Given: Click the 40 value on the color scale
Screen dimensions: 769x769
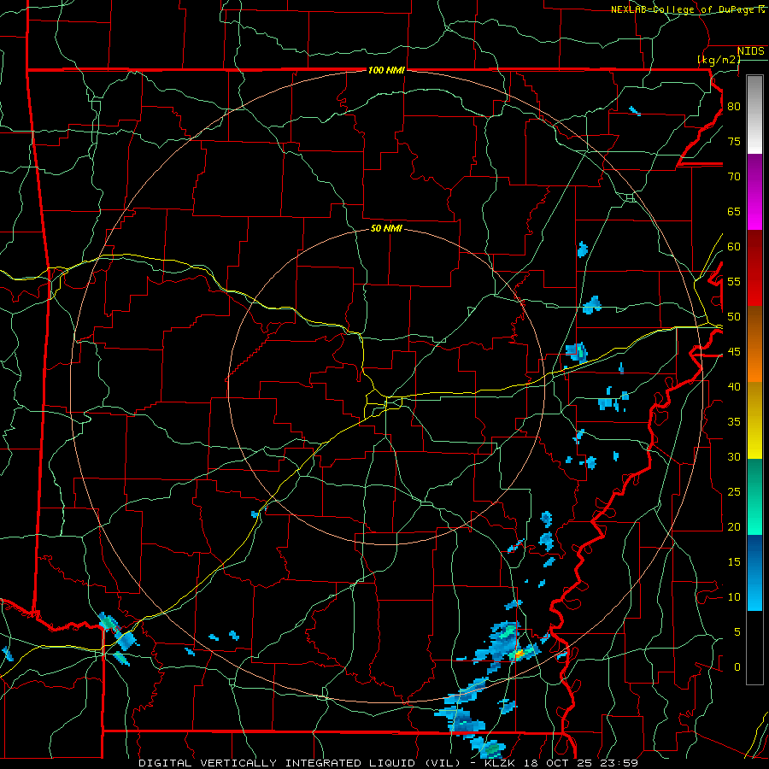Looking at the screenshot, I should pyautogui.click(x=734, y=386).
